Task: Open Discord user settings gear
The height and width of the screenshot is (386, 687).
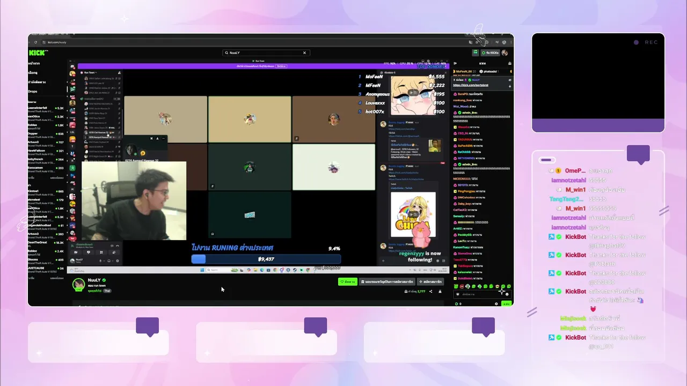Action: (117, 261)
